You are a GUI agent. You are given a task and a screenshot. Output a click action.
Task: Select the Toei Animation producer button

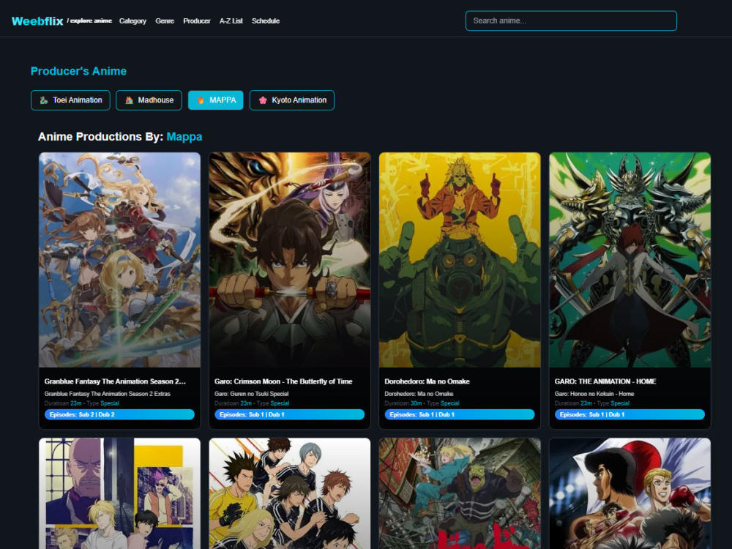[70, 100]
